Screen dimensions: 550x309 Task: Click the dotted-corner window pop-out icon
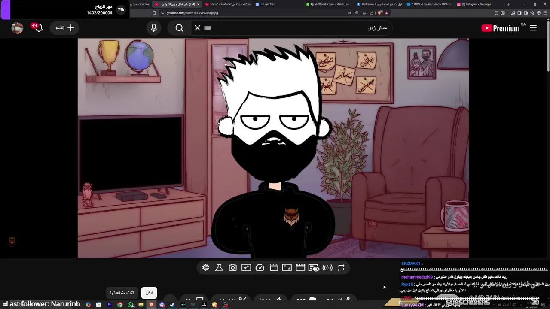(x=273, y=268)
